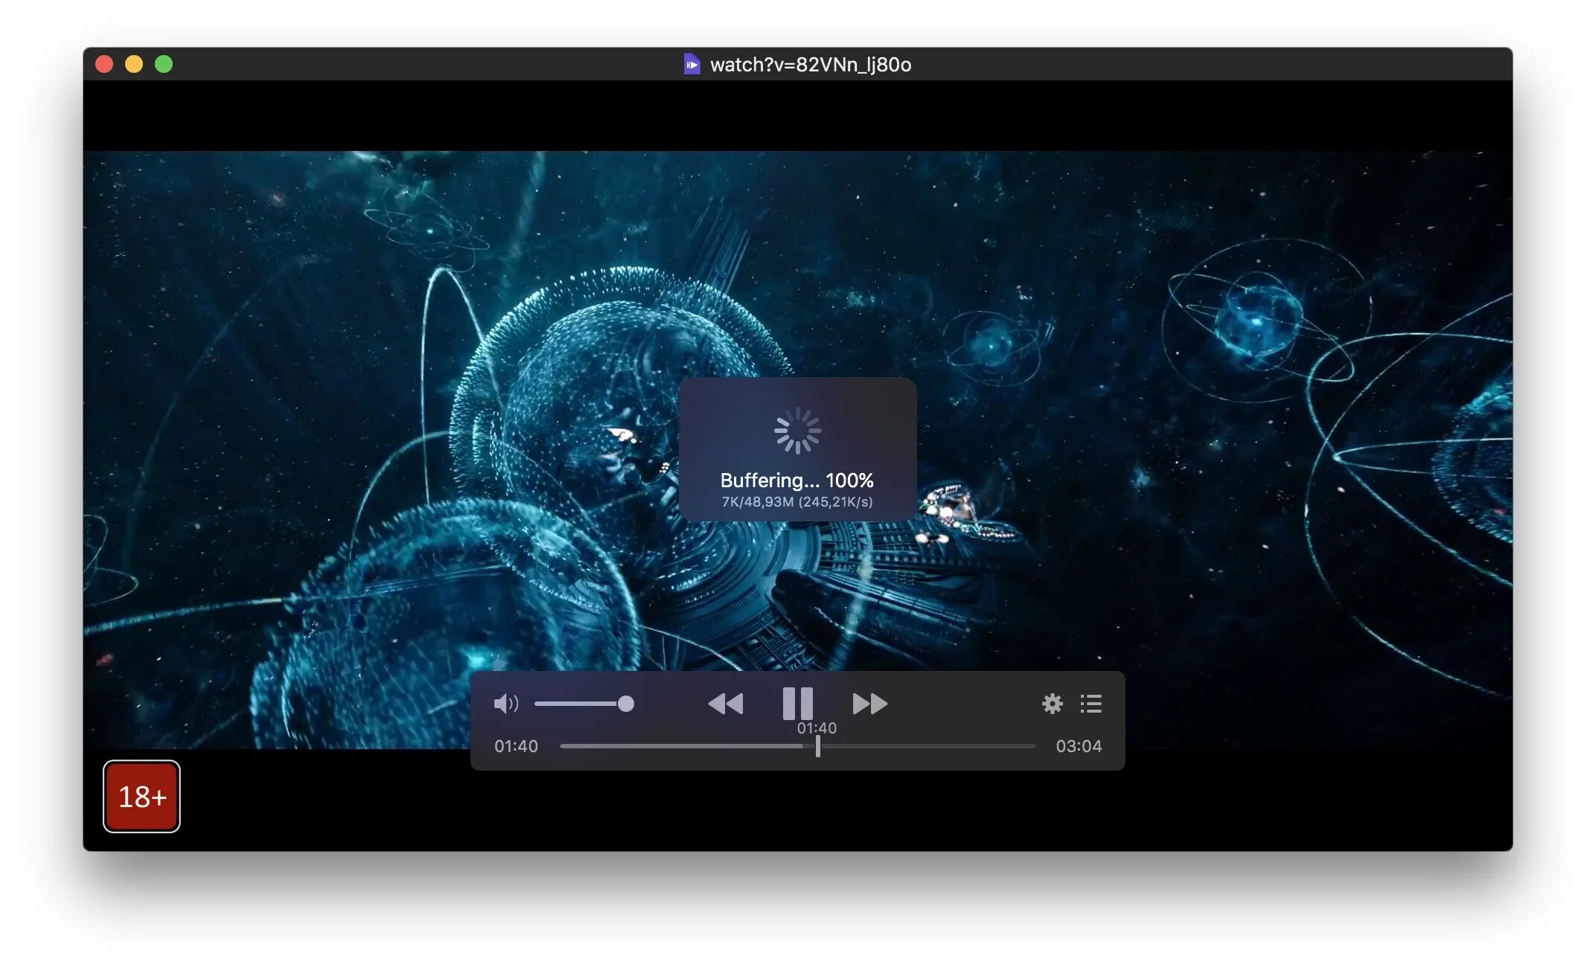Image resolution: width=1596 pixels, height=970 pixels.
Task: Click the rewind double-arrow button
Action: coord(725,703)
